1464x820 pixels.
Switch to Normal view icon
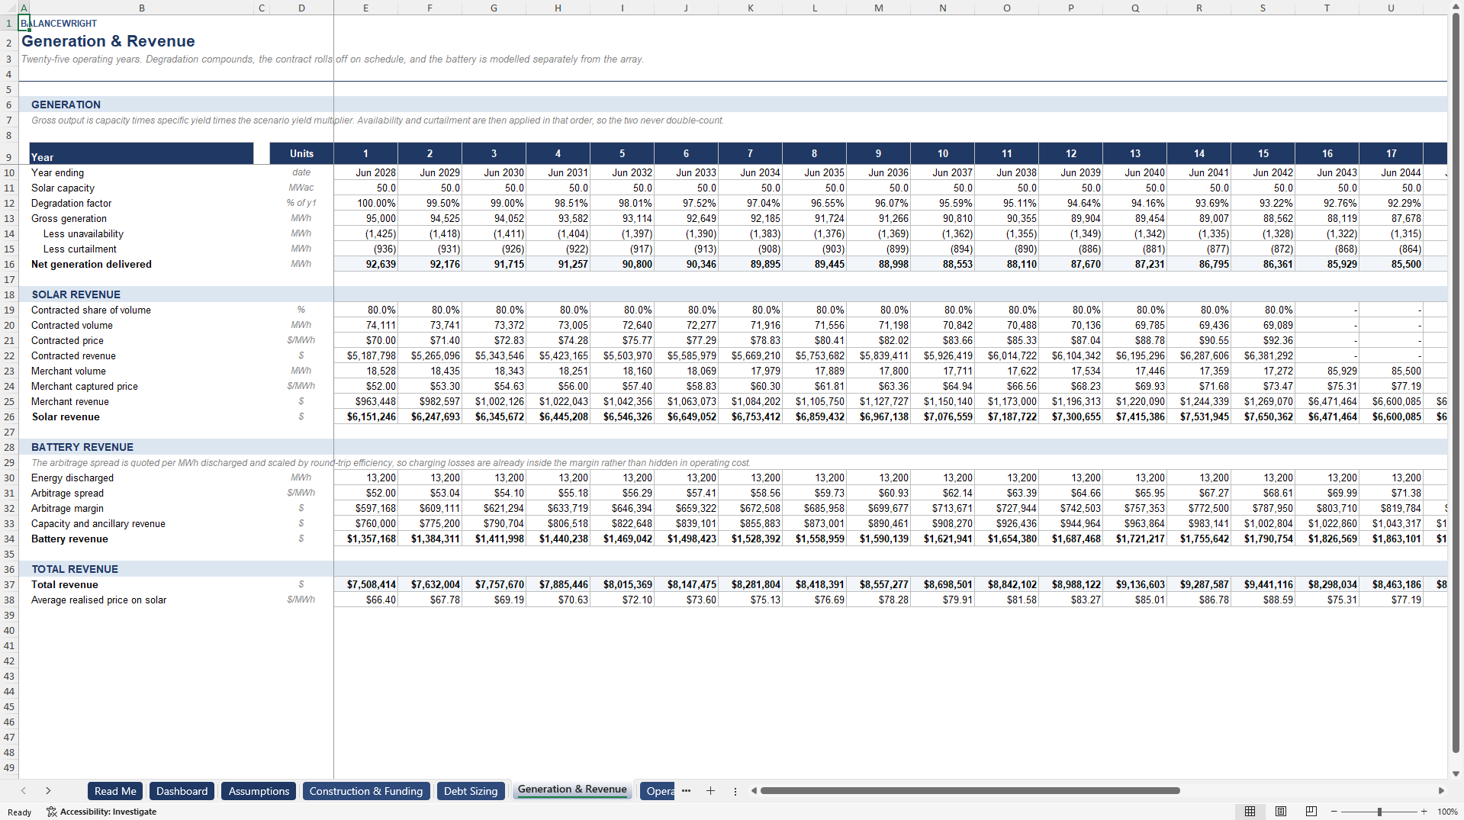coord(1250,812)
